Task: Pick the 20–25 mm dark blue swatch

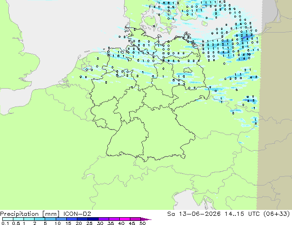Action: [82, 219]
